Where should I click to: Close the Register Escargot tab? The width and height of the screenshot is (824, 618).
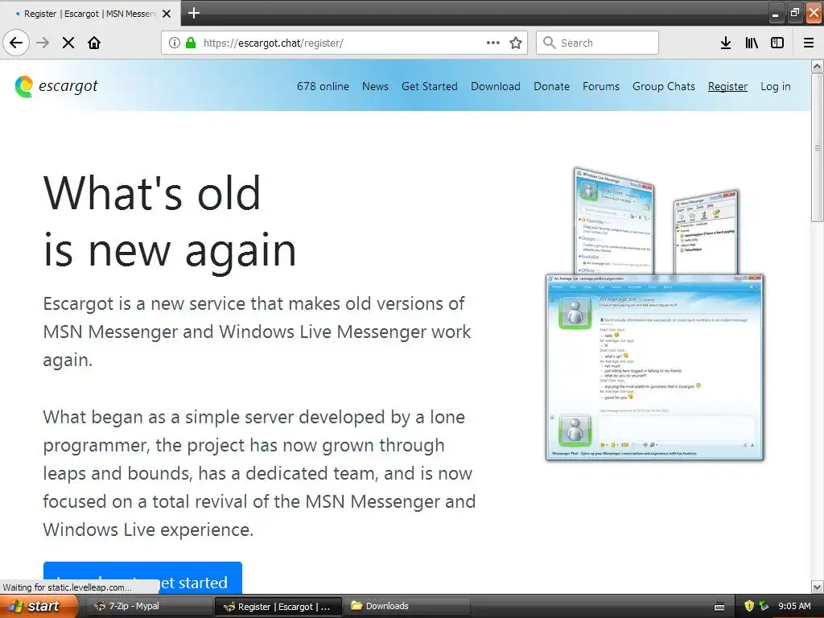coord(167,14)
